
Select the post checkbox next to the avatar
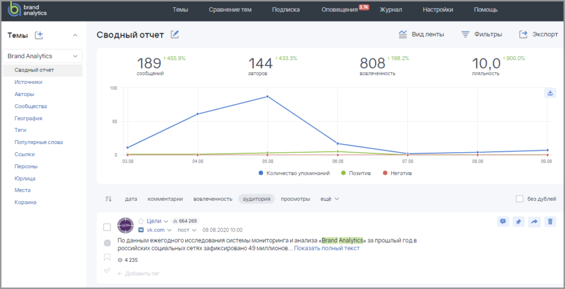pos(107,227)
